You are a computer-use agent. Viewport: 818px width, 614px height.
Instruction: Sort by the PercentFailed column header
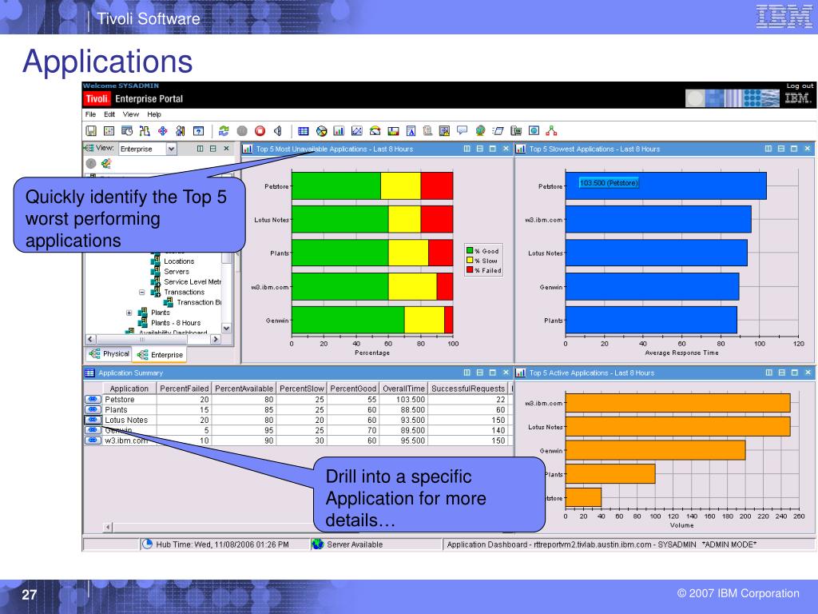185,389
